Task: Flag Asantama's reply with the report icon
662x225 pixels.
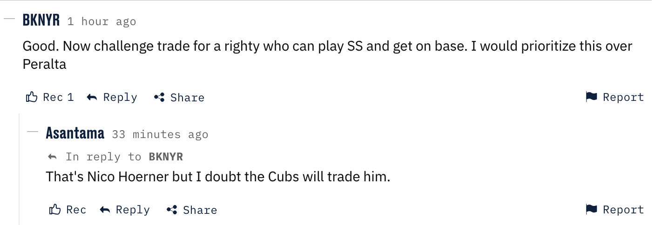Action: (x=591, y=210)
